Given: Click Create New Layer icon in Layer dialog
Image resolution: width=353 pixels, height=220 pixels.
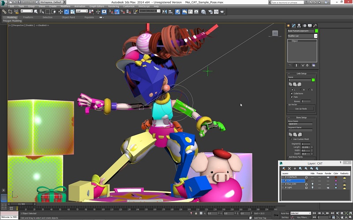Looking at the screenshot, I should (284, 169).
